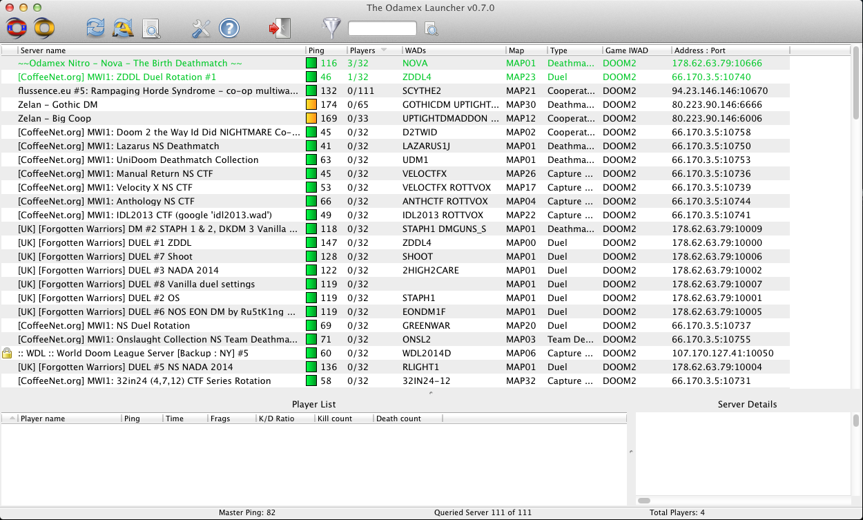Sort servers by Ping column header

(x=324, y=50)
